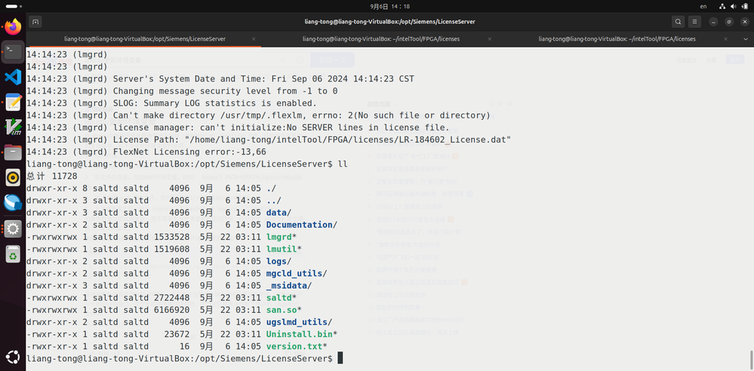Click the file size value 6166920
The width and height of the screenshot is (754, 371).
point(171,310)
